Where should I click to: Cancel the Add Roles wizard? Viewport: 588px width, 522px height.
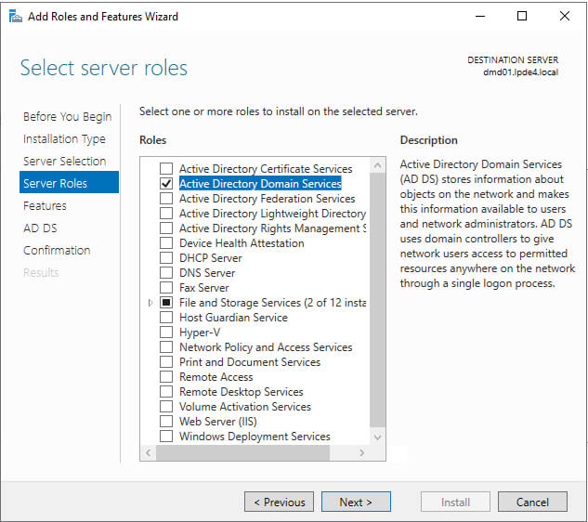pyautogui.click(x=532, y=502)
